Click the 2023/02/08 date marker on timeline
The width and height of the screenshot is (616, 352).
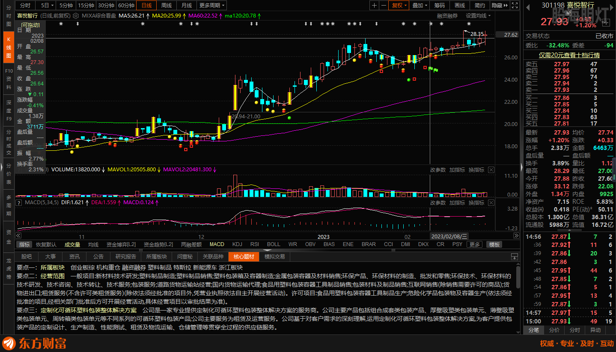click(449, 236)
